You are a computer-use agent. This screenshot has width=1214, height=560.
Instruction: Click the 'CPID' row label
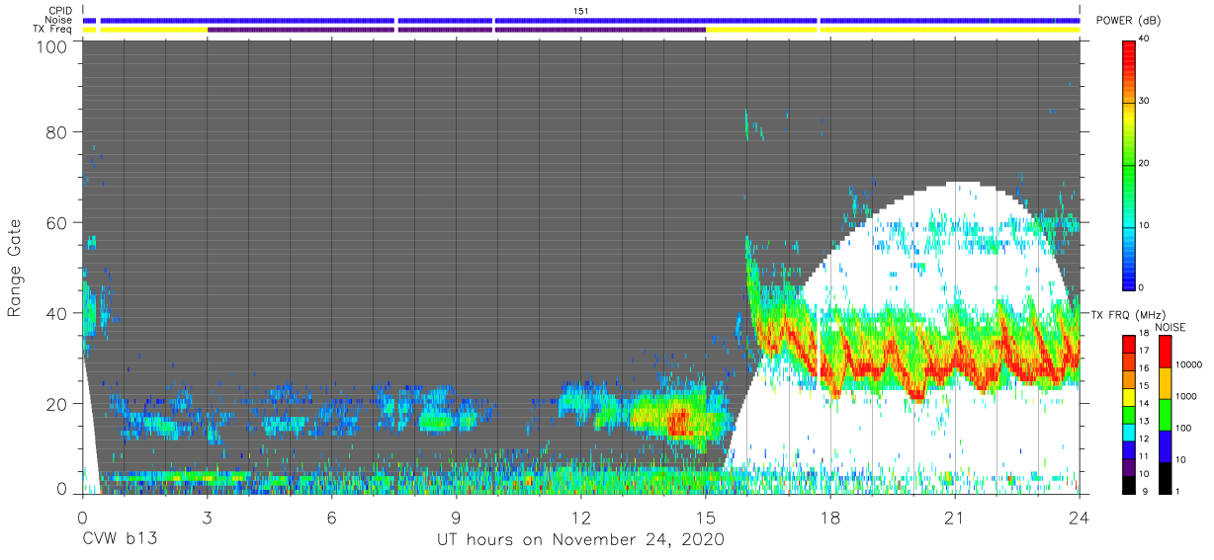(61, 10)
